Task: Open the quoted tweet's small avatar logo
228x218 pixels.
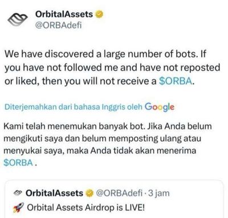Action: (x=18, y=193)
